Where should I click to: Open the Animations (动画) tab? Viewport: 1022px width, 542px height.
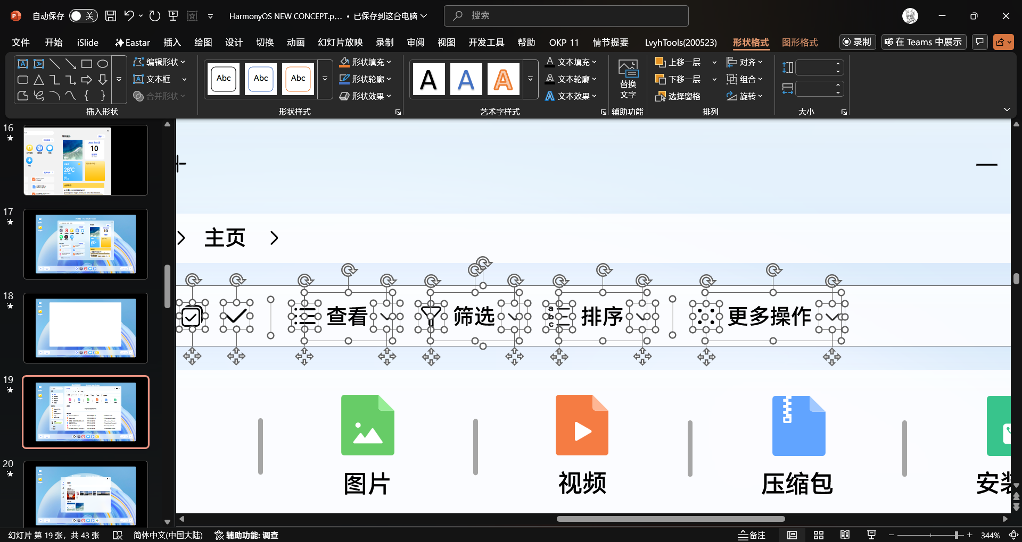click(295, 43)
